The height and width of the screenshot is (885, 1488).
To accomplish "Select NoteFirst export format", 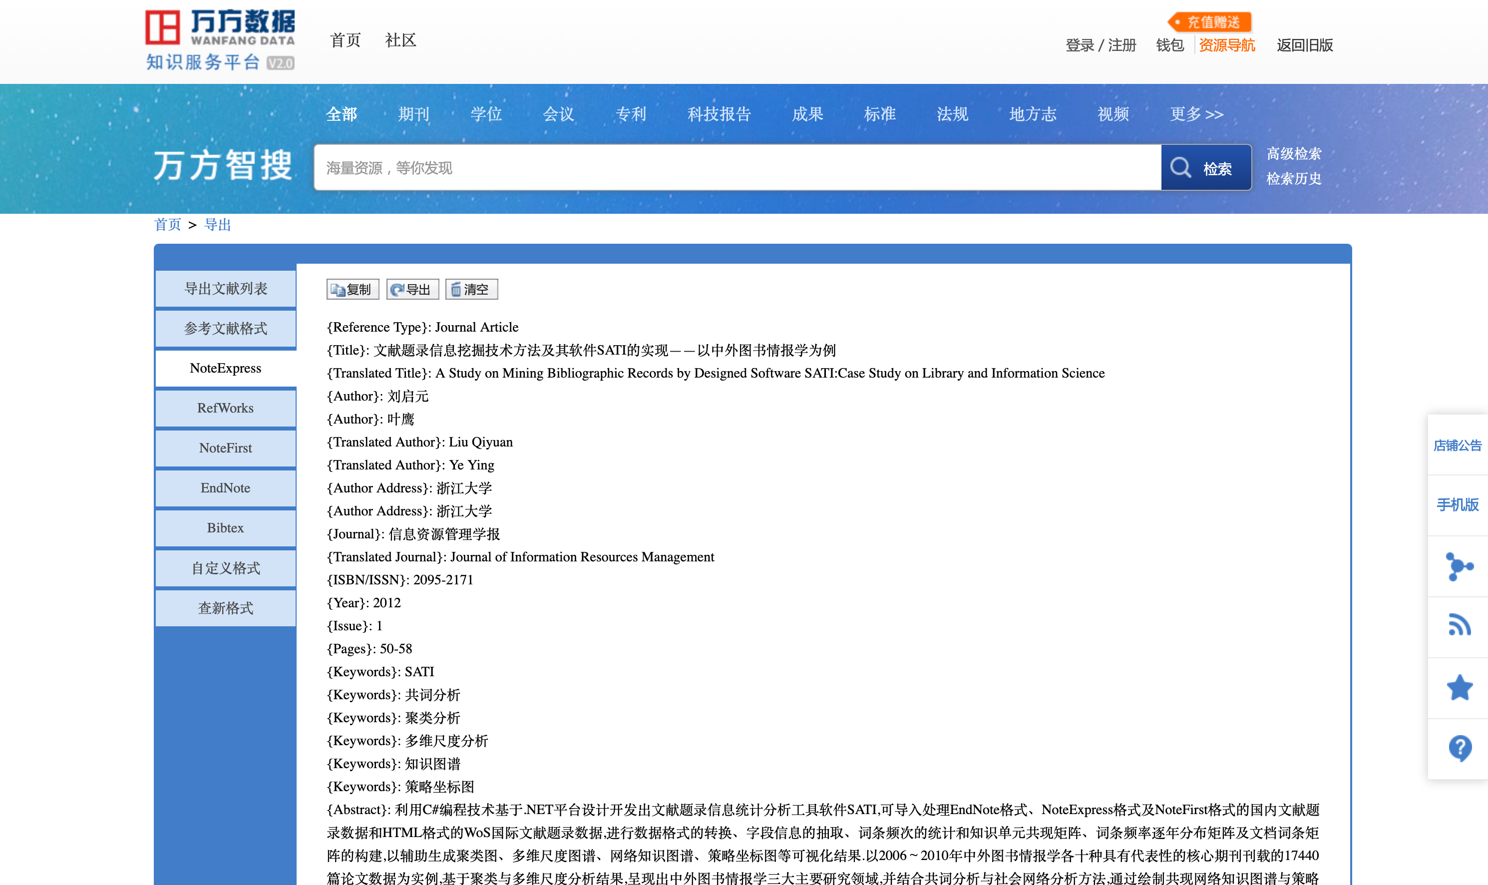I will (x=225, y=448).
